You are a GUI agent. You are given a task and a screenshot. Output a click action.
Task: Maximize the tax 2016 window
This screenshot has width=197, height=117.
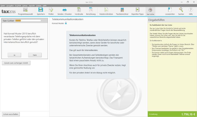pyautogui.click(x=188, y=2)
